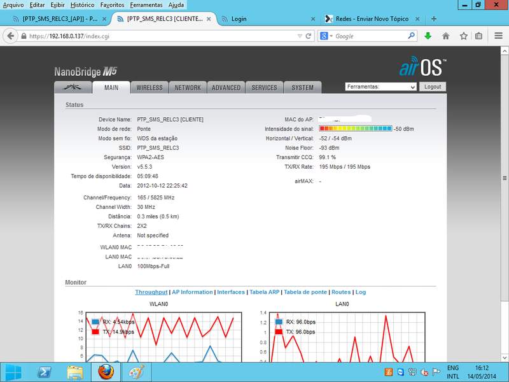Viewport: 509px width, 382px height.
Task: Click the browser Back arrow button
Action: coord(11,36)
